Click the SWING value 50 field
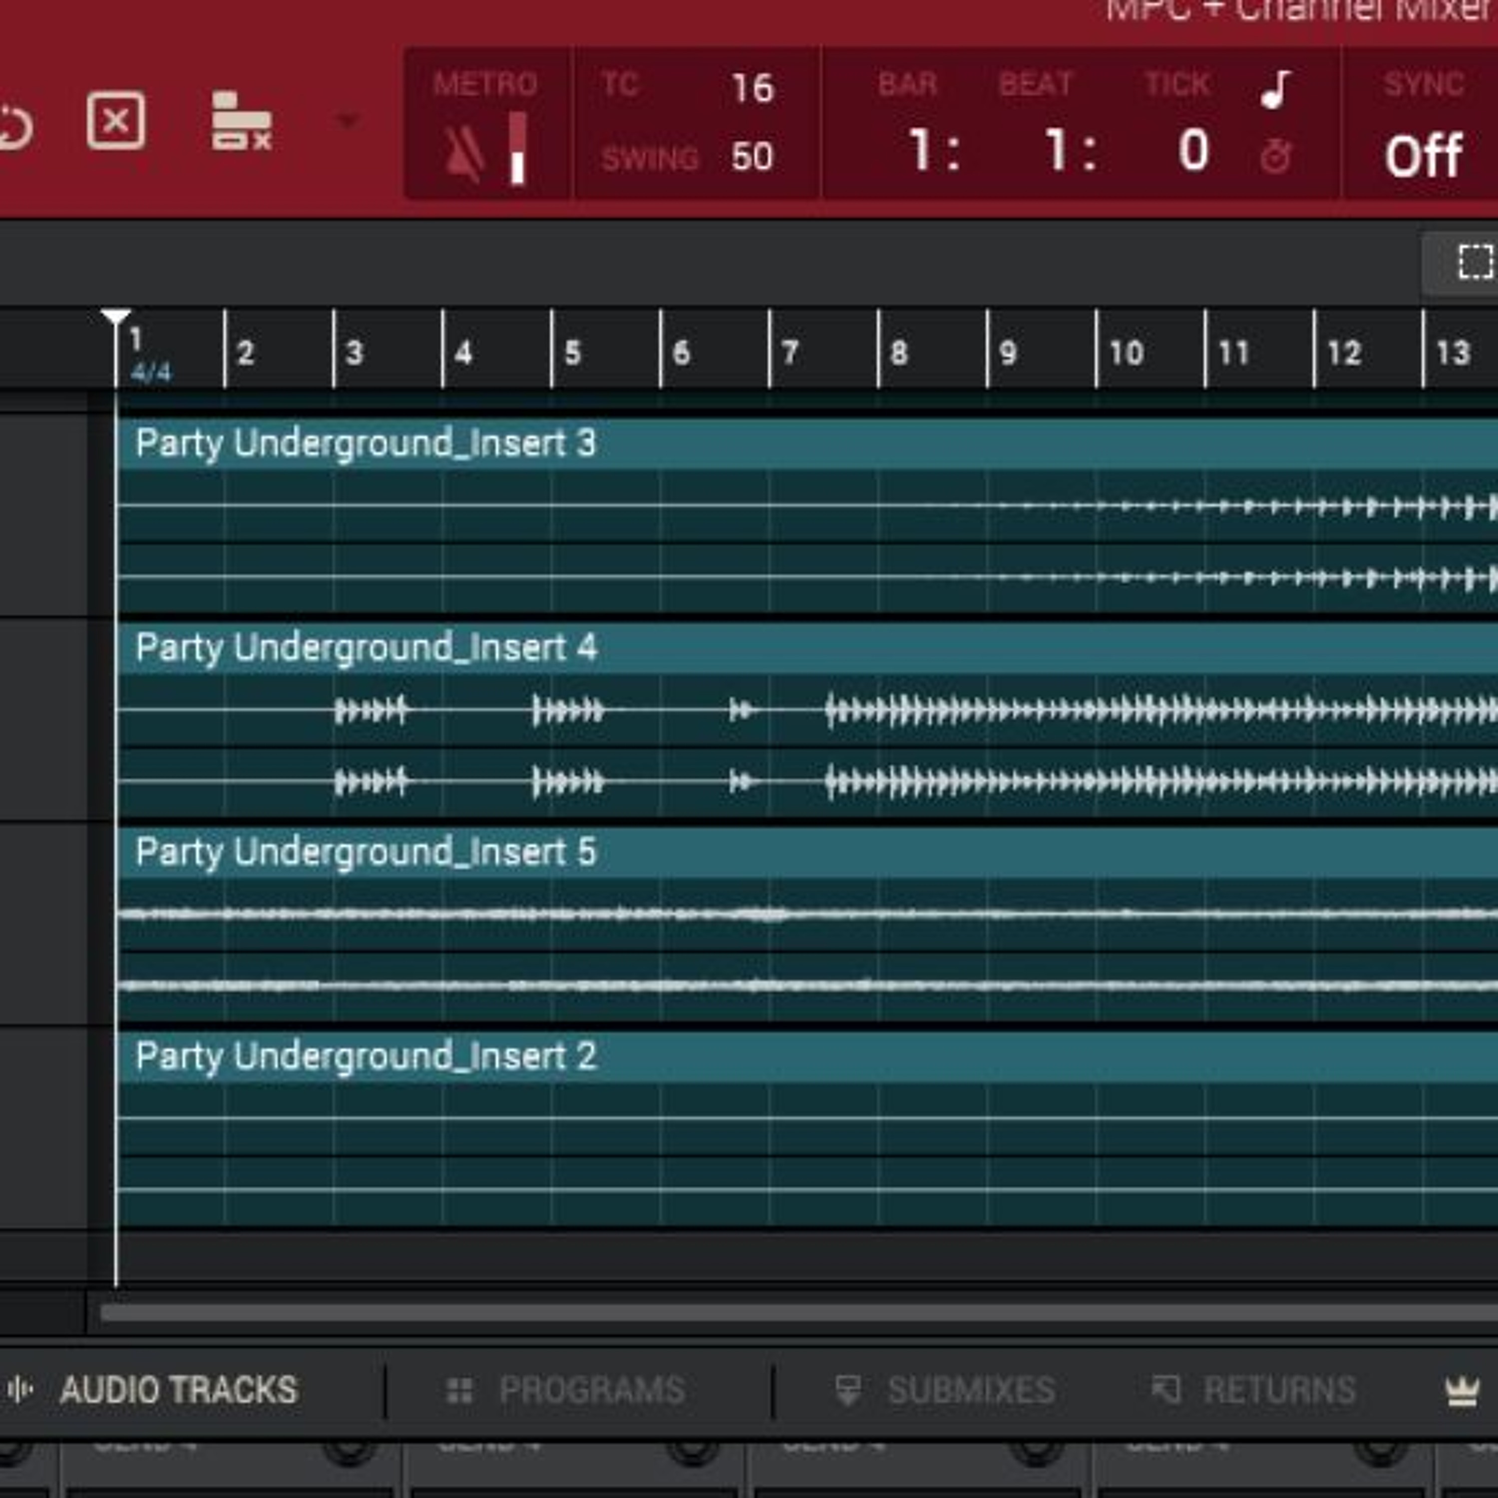The width and height of the screenshot is (1498, 1498). pyautogui.click(x=751, y=157)
